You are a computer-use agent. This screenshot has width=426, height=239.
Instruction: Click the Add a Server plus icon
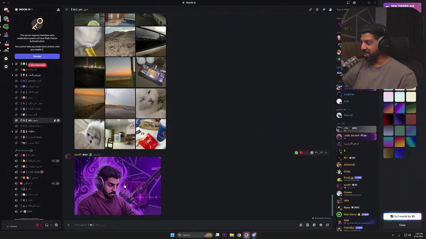point(6,59)
